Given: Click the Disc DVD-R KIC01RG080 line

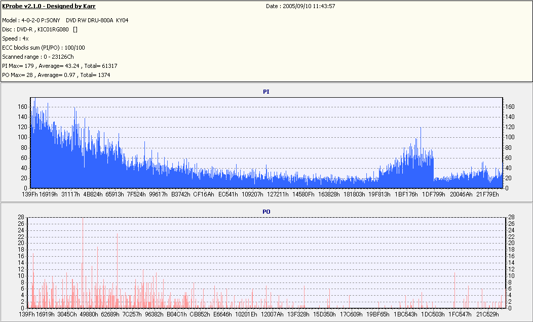Looking at the screenshot, I should point(40,29).
